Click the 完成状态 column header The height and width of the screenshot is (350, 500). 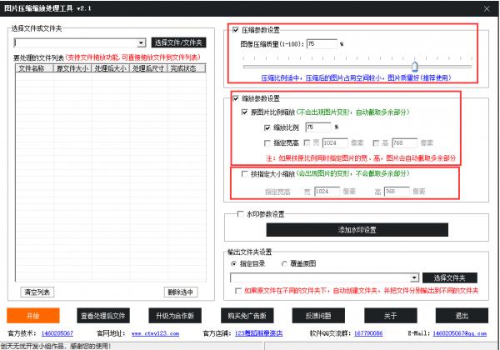click(x=187, y=68)
